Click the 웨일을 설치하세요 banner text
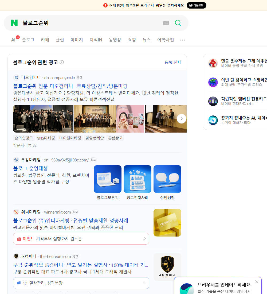The width and height of the screenshot is (267, 294). pyautogui.click(x=170, y=5)
